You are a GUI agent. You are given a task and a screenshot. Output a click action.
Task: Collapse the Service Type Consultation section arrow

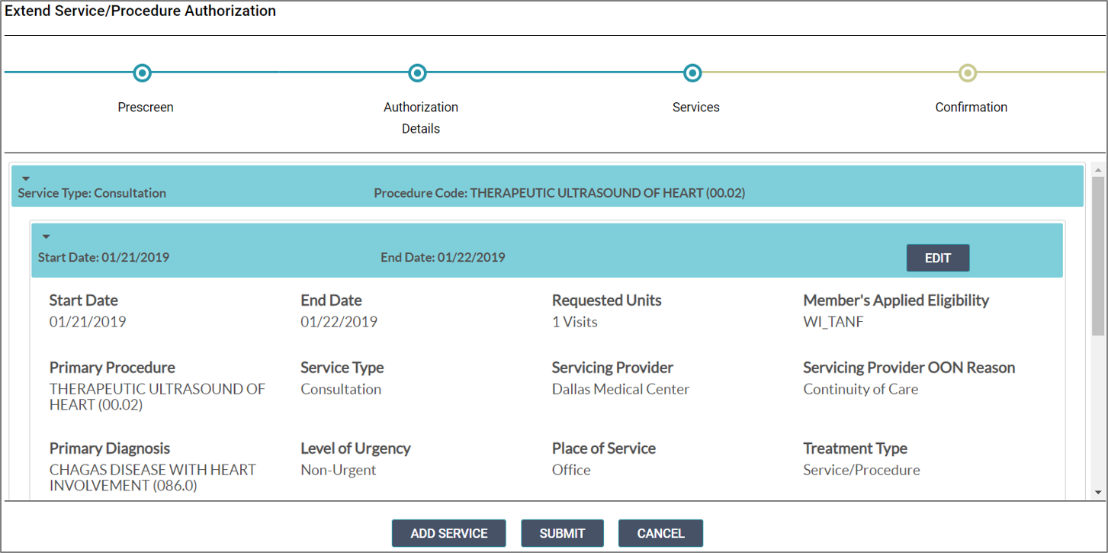pos(26,179)
